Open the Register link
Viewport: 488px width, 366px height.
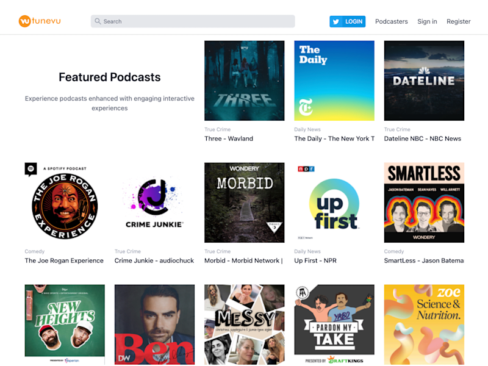click(459, 21)
